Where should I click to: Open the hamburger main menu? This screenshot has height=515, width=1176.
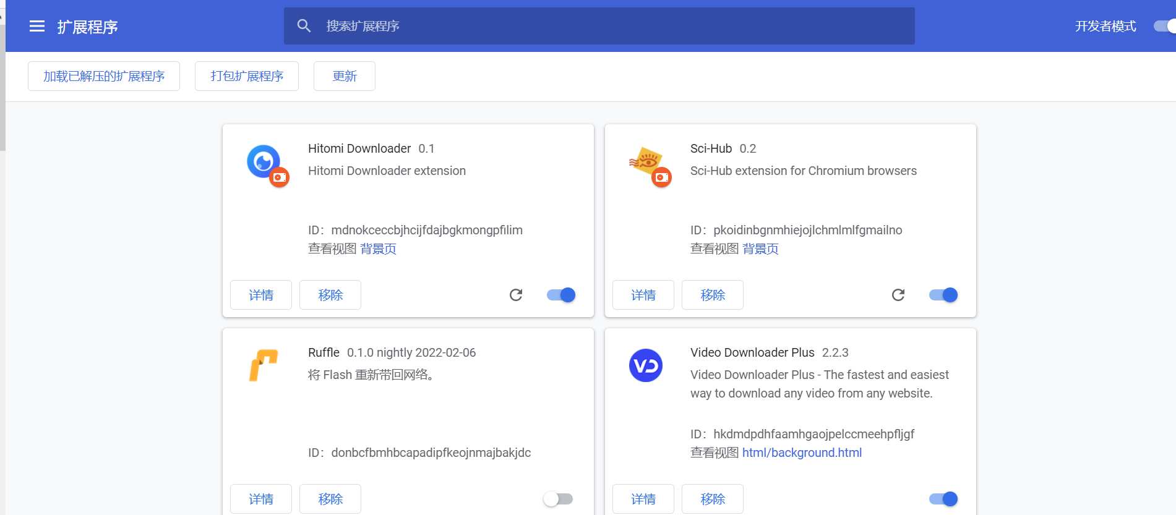(x=37, y=26)
